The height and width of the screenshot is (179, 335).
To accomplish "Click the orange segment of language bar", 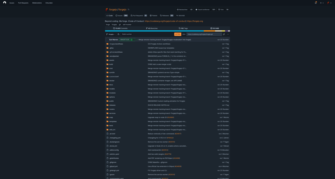I will 209,31.
